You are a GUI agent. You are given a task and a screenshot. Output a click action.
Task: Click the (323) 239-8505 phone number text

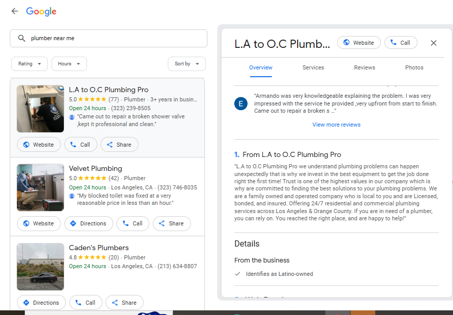(x=131, y=108)
